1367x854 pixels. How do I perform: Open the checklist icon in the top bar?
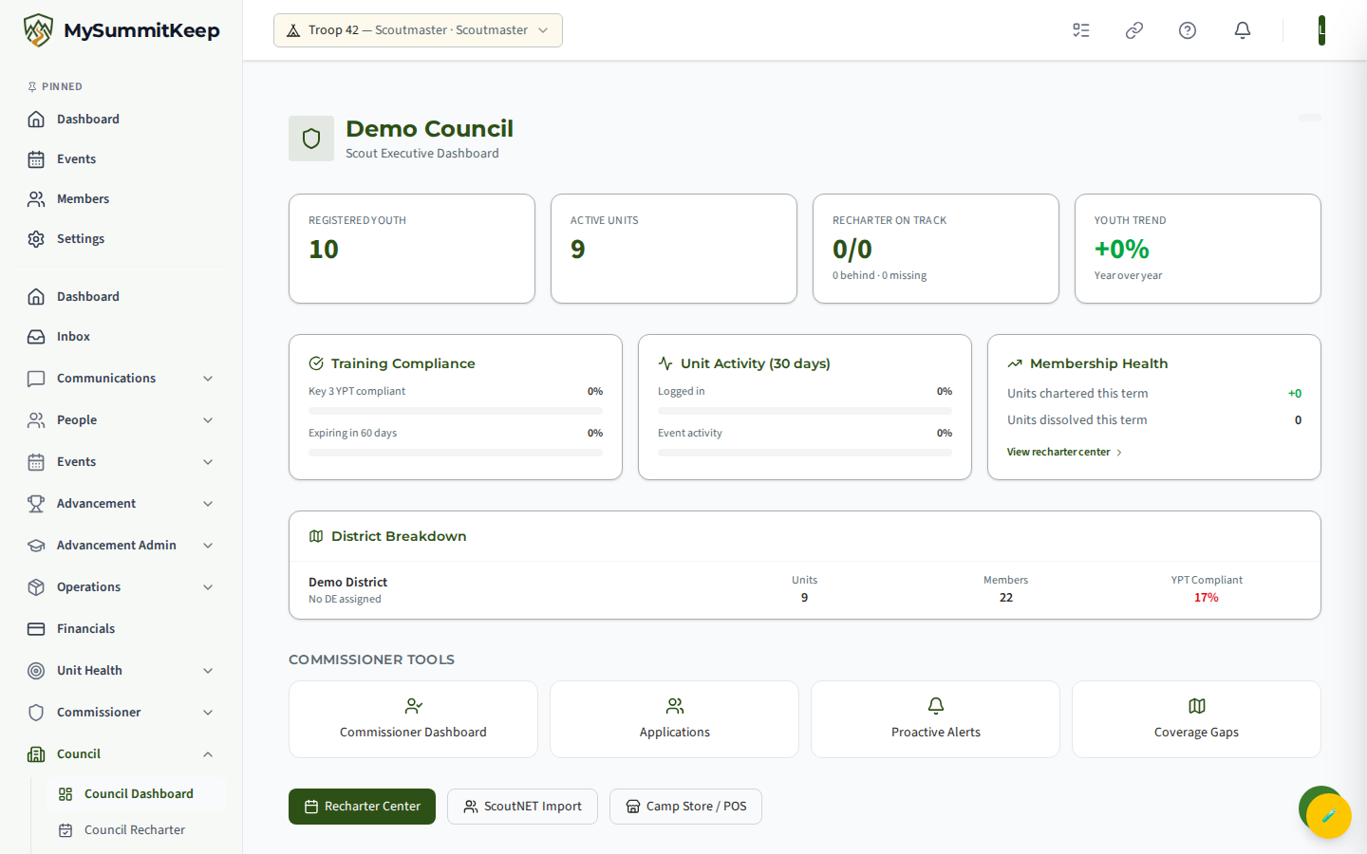tap(1081, 30)
